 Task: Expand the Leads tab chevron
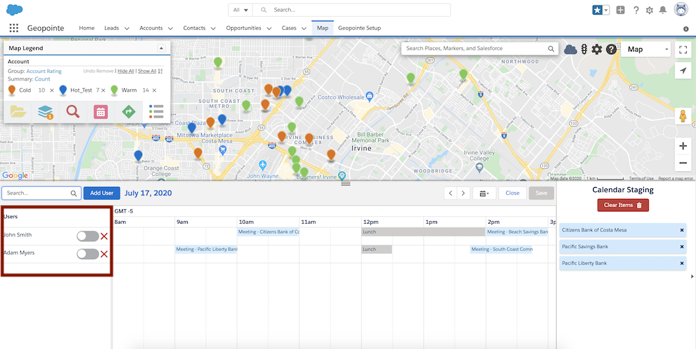(127, 29)
